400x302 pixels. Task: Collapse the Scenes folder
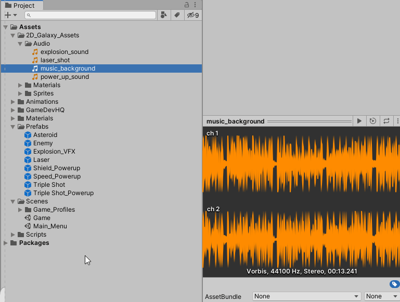(x=13, y=202)
